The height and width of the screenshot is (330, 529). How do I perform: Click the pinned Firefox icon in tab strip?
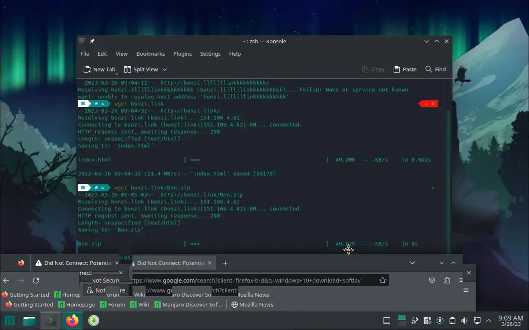point(21,263)
